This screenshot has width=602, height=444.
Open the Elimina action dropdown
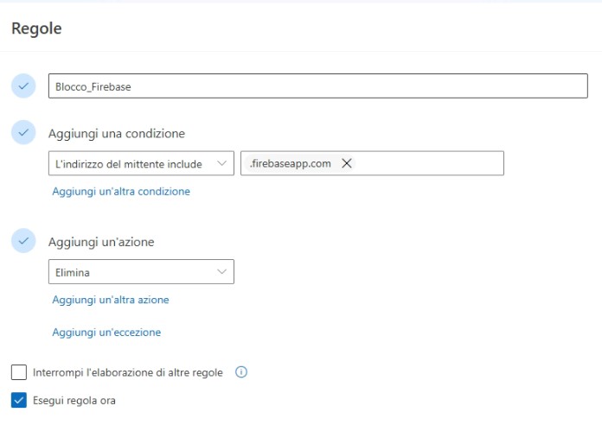pos(141,272)
